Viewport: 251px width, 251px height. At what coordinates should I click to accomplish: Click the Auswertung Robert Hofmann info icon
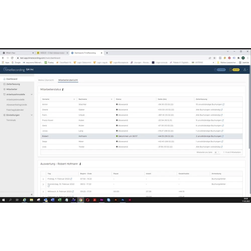click(80, 164)
